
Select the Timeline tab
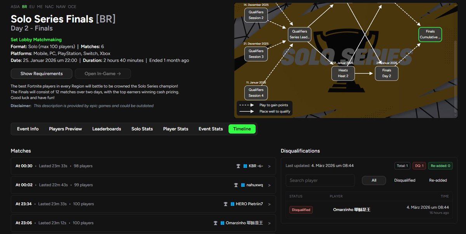[242, 129]
